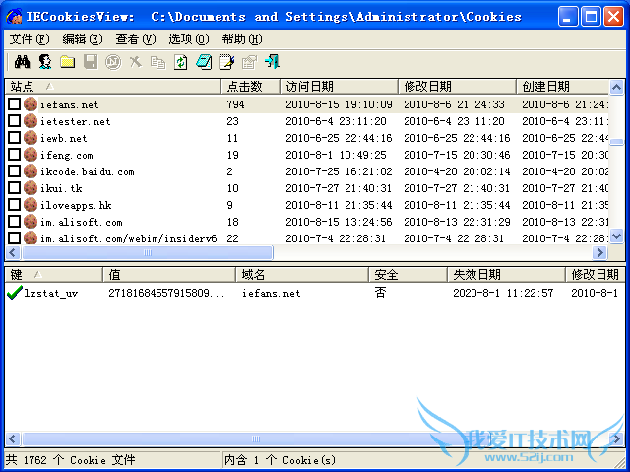Tick the checkbox for ifeng.com

point(15,155)
